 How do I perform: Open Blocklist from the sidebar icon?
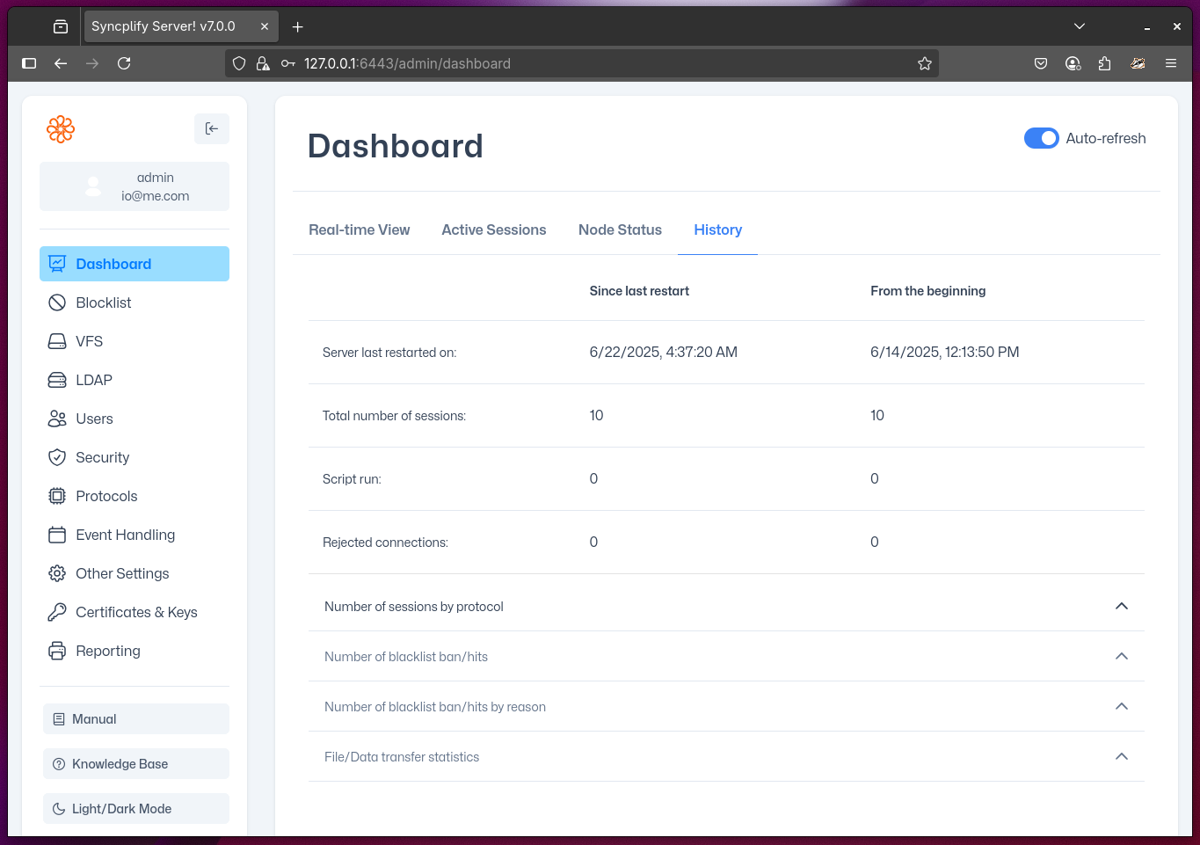click(x=57, y=302)
